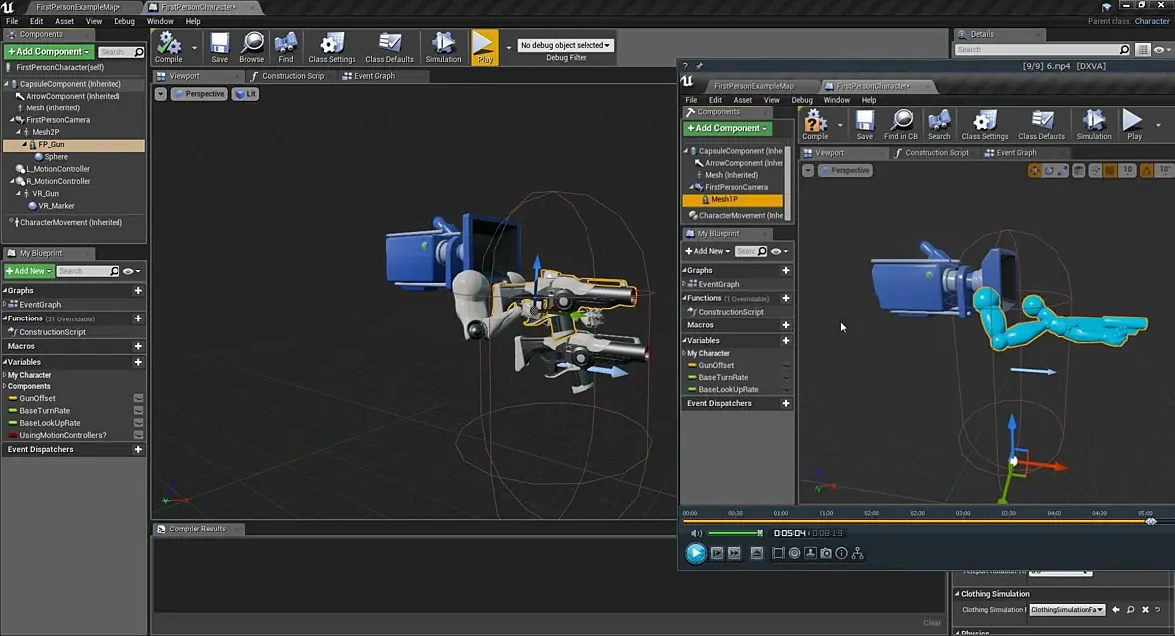
Task: Mute the video using the speaker icon
Action: pyautogui.click(x=696, y=533)
